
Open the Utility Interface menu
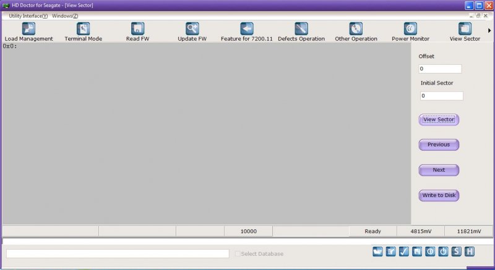pyautogui.click(x=28, y=15)
